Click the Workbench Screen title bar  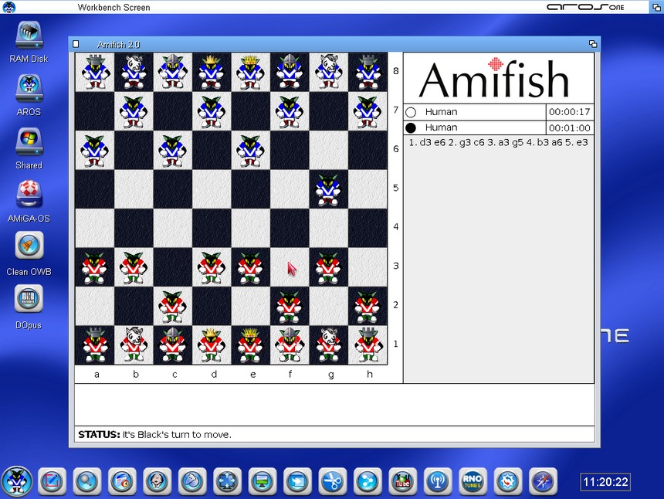pyautogui.click(x=309, y=7)
